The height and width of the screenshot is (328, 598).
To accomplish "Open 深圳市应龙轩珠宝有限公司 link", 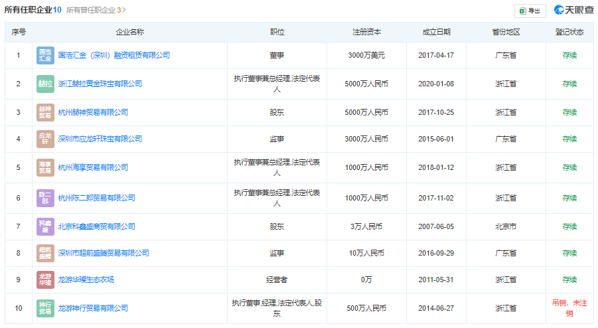I will [100, 139].
